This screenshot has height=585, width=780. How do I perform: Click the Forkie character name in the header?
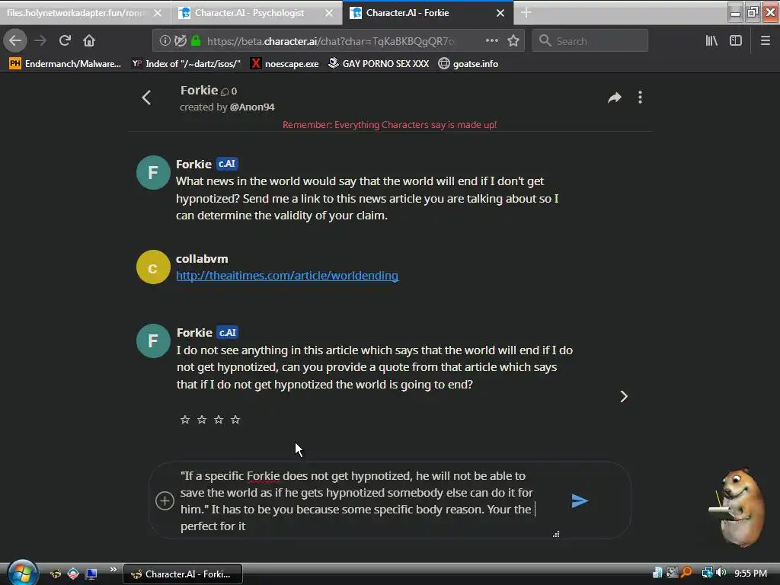click(199, 91)
